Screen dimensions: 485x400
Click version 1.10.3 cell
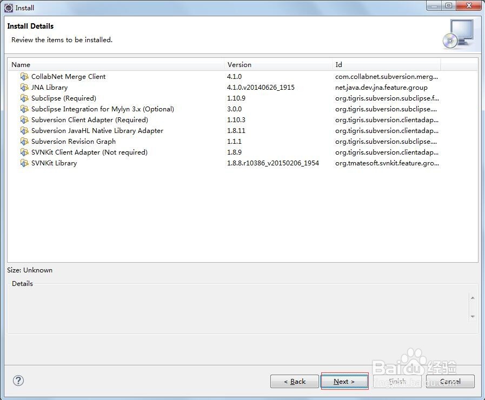coord(236,119)
